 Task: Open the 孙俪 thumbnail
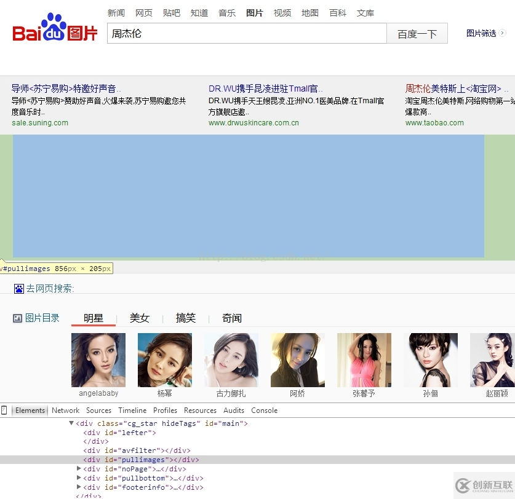(431, 360)
